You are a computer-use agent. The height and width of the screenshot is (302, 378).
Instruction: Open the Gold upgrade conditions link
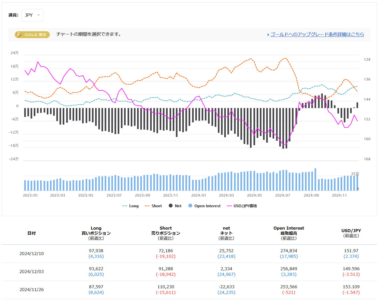(x=317, y=34)
